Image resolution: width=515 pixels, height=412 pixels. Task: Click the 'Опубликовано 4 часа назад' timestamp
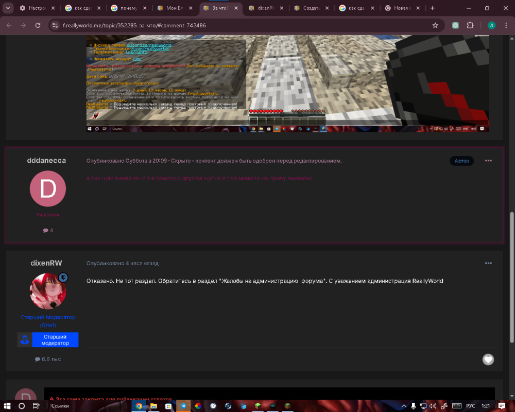[x=123, y=263]
